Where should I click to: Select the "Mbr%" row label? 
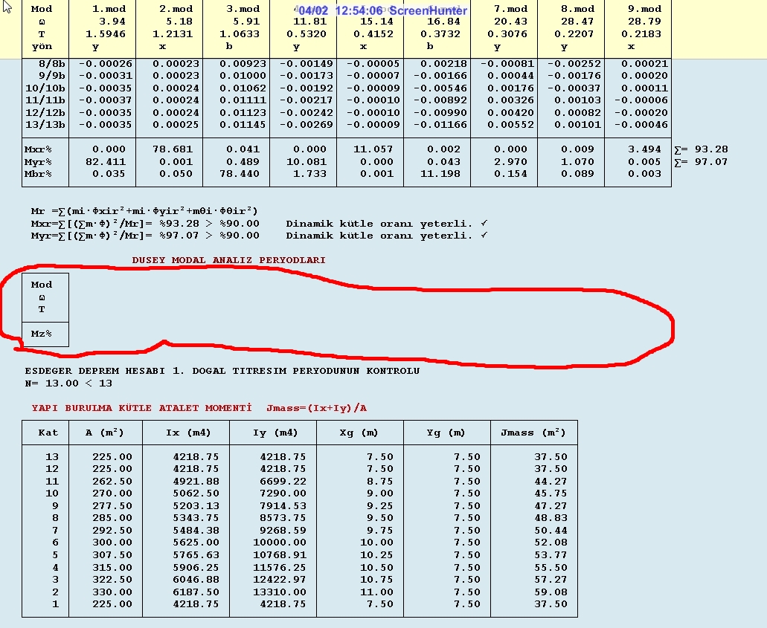(x=38, y=174)
